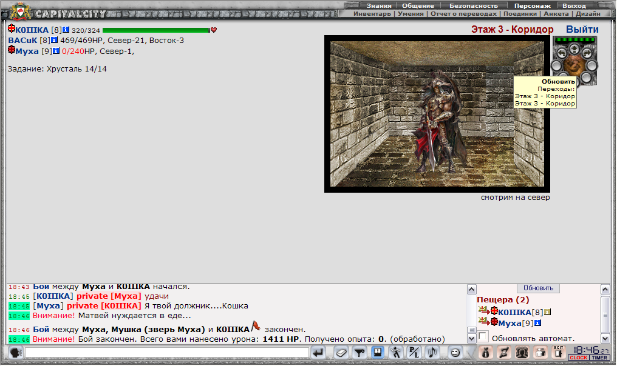Click the two people friends icon
The width and height of the screenshot is (617, 366).
click(540, 352)
